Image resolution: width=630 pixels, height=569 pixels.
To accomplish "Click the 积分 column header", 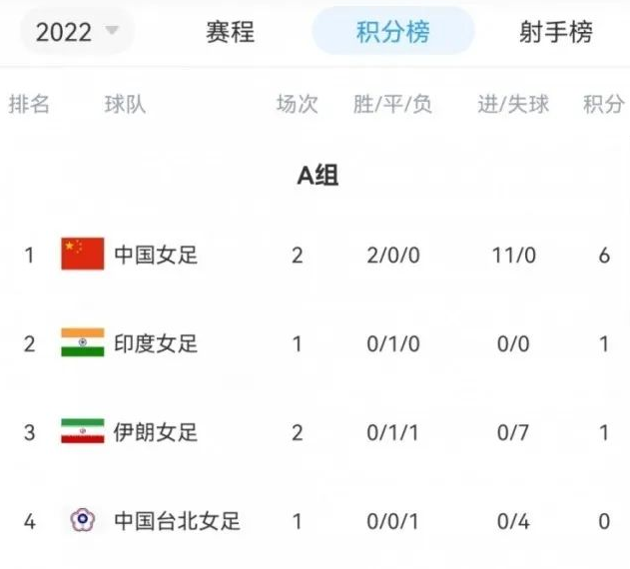I will coord(604,105).
